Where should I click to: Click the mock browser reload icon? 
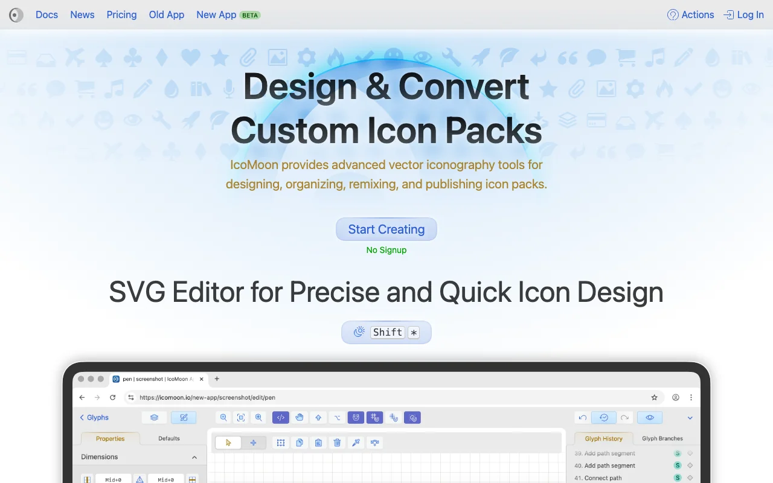pos(112,397)
